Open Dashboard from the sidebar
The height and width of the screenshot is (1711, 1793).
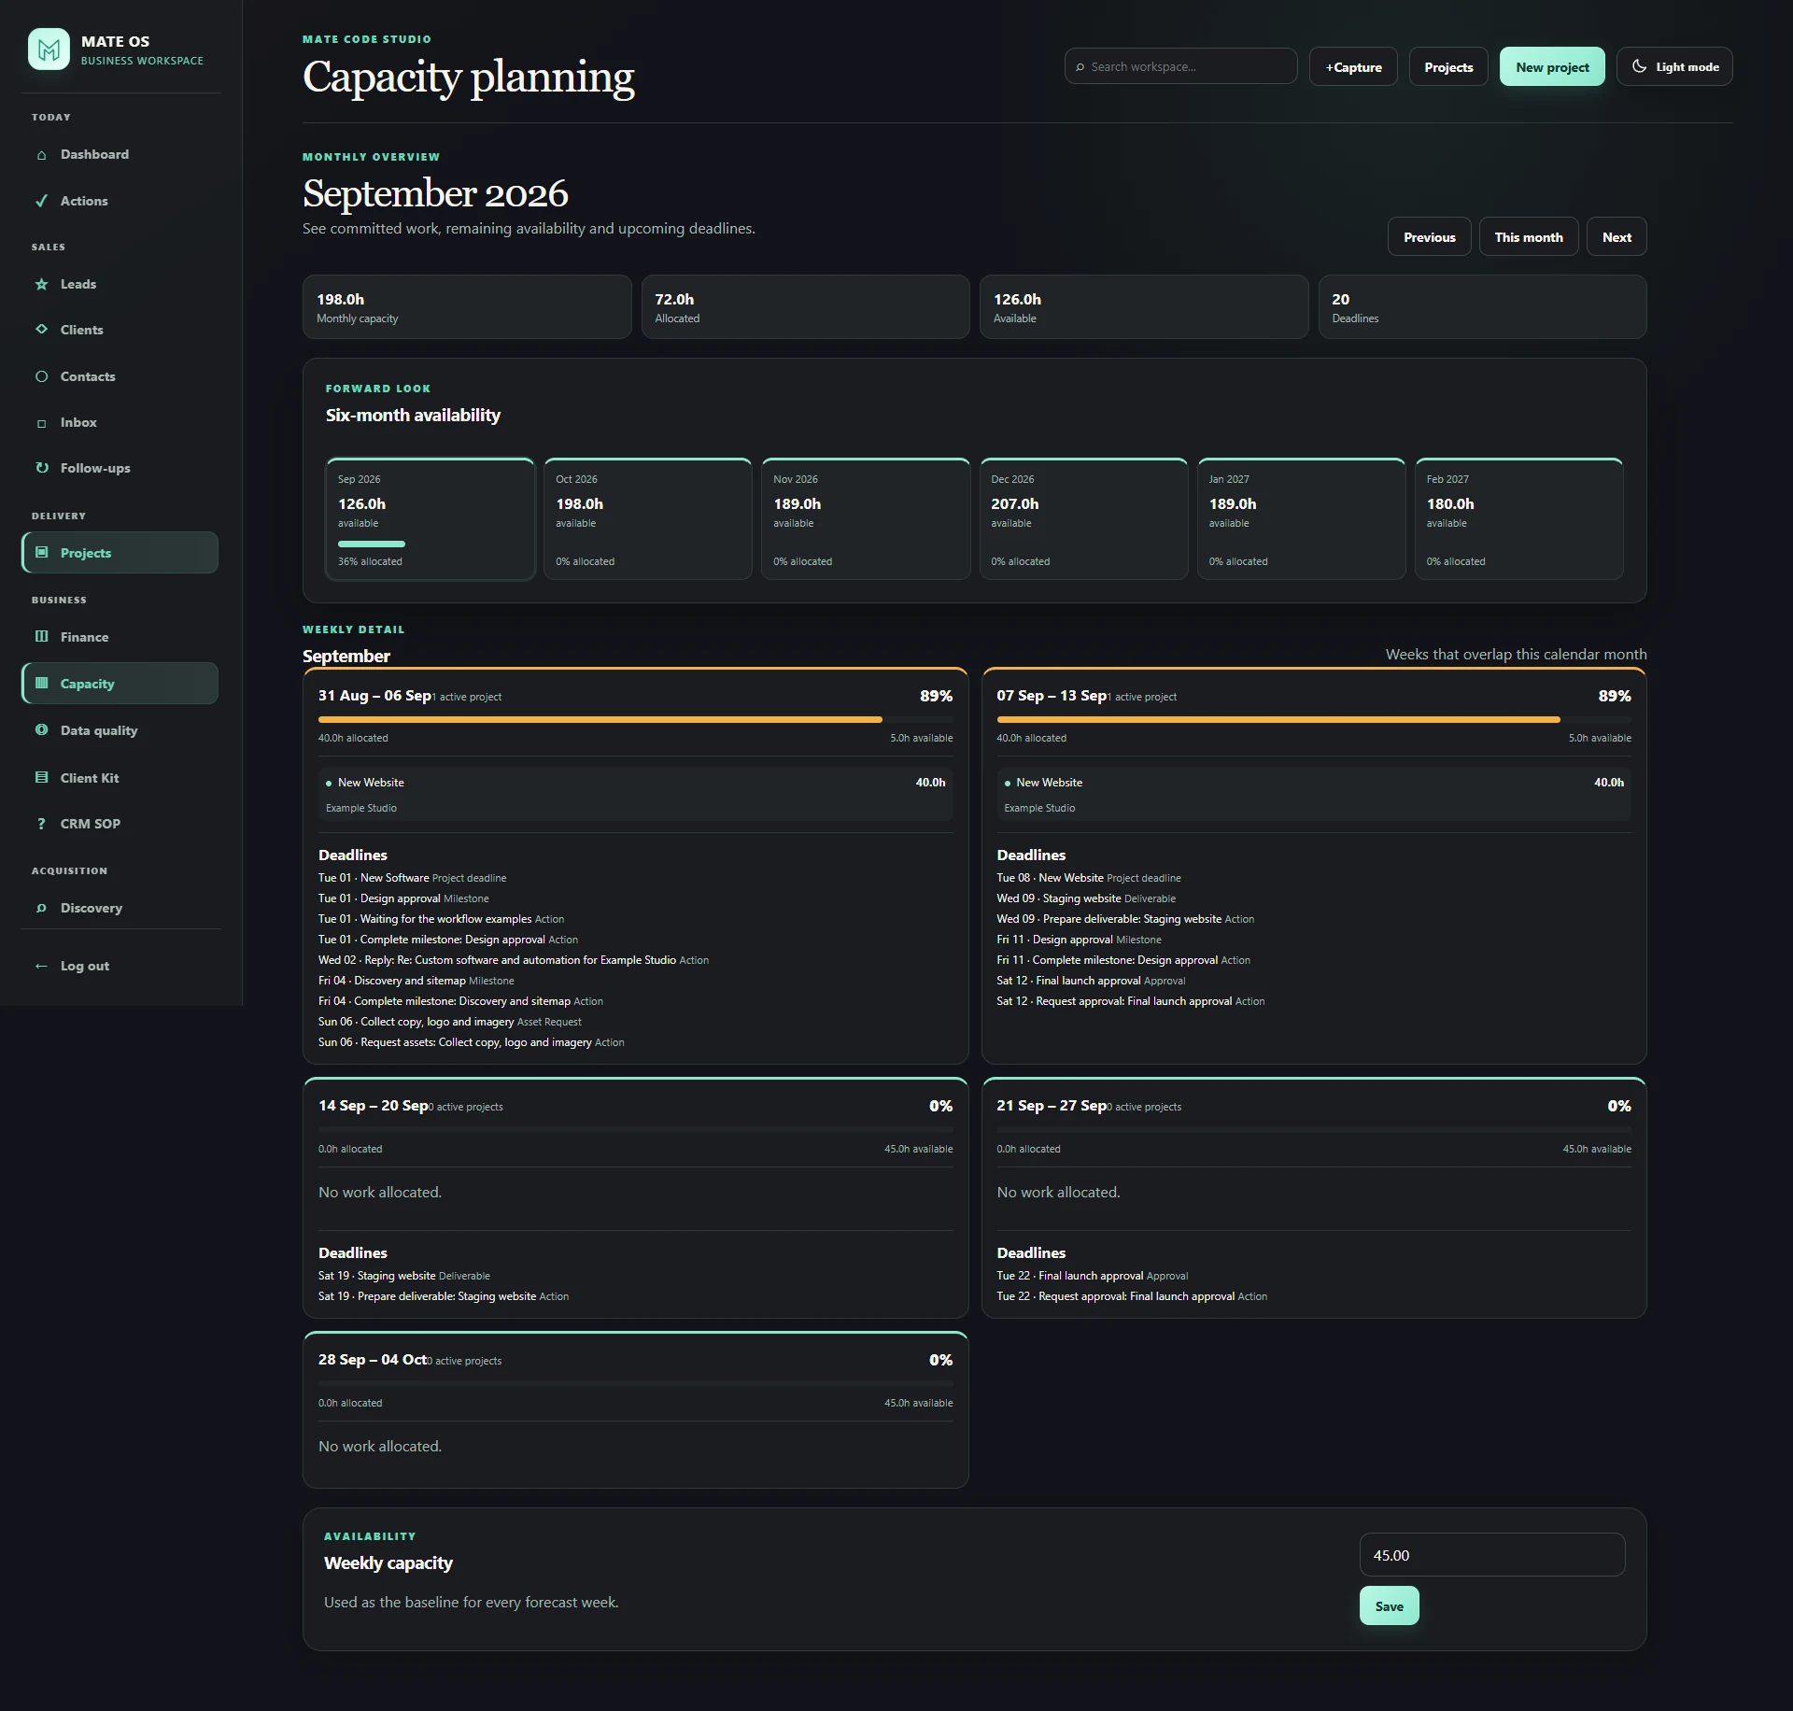(x=120, y=155)
